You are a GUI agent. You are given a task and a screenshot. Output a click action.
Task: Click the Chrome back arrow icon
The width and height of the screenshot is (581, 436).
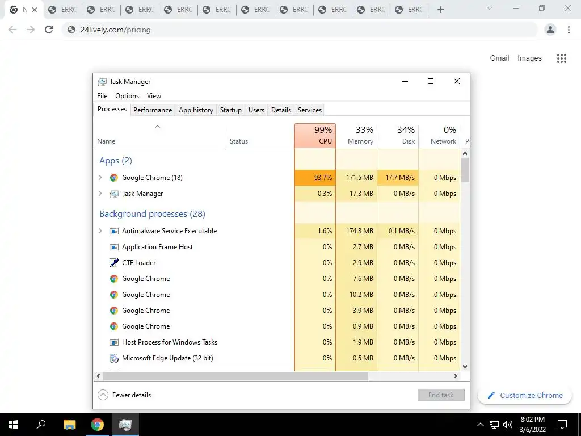(x=12, y=30)
